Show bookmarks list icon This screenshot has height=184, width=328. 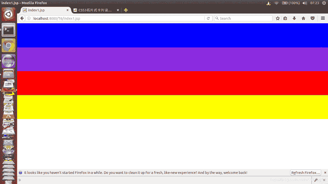point(285,18)
